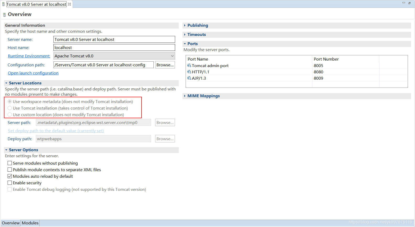Collapse the Server Options section
The width and height of the screenshot is (415, 227).
(x=6, y=150)
